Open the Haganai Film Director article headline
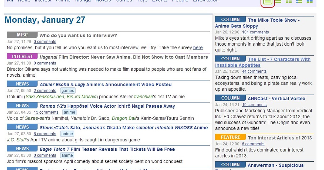Viewport: 324px width, 170px height. click(124, 57)
